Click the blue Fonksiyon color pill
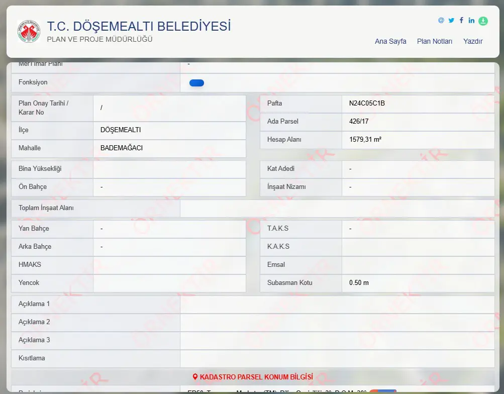504x394 pixels. coord(196,83)
